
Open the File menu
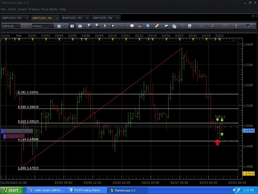(3, 10)
